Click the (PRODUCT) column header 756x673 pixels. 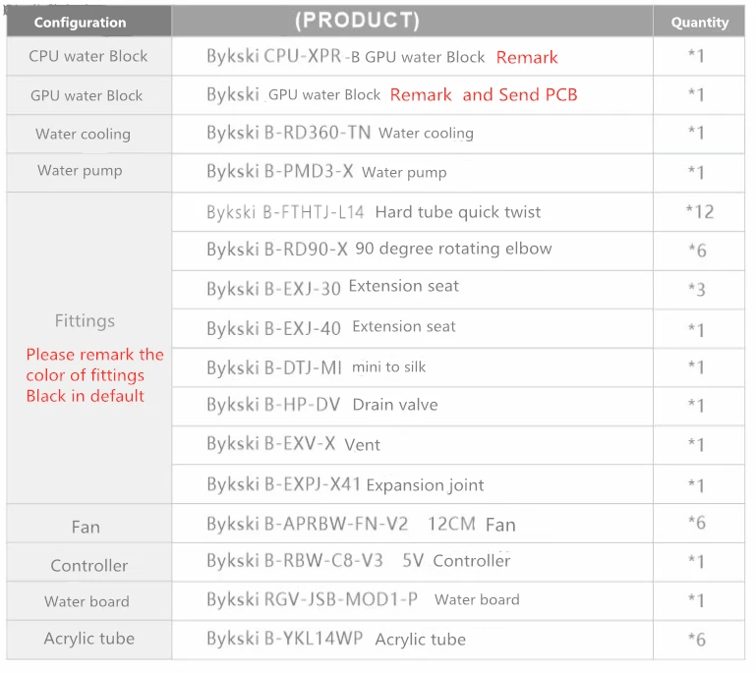(x=357, y=21)
